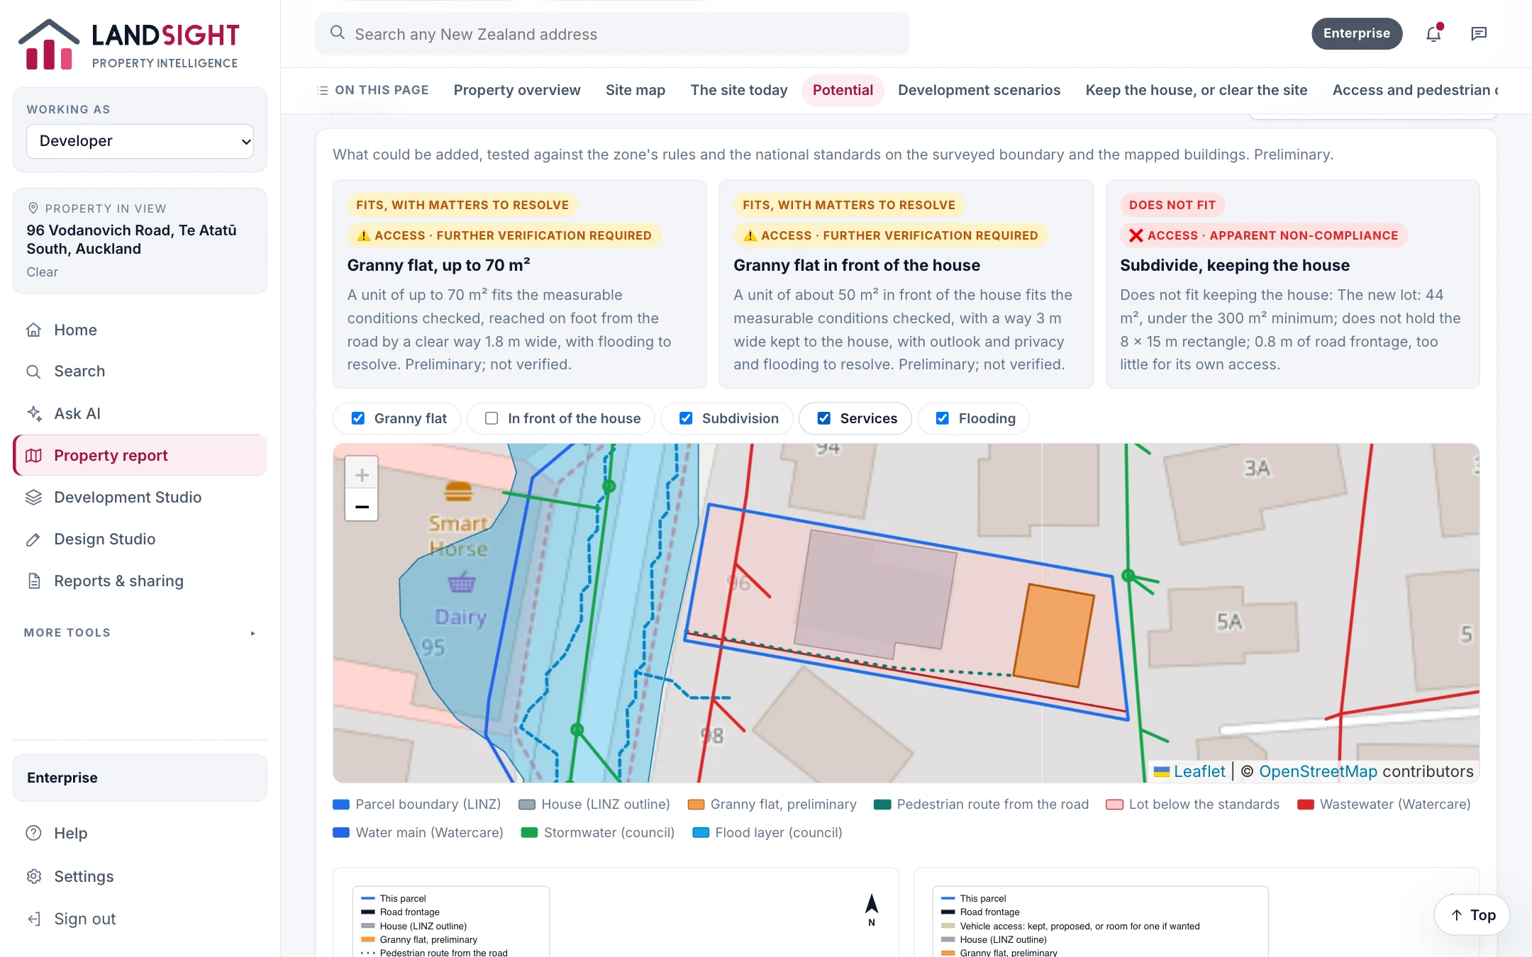Click the Wastewater (Watercare) legend swatch
Image resolution: width=1532 pixels, height=957 pixels.
[x=1305, y=805]
